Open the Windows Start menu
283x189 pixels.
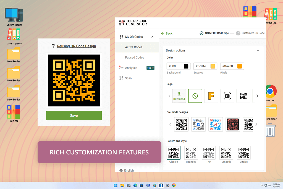point(116,185)
